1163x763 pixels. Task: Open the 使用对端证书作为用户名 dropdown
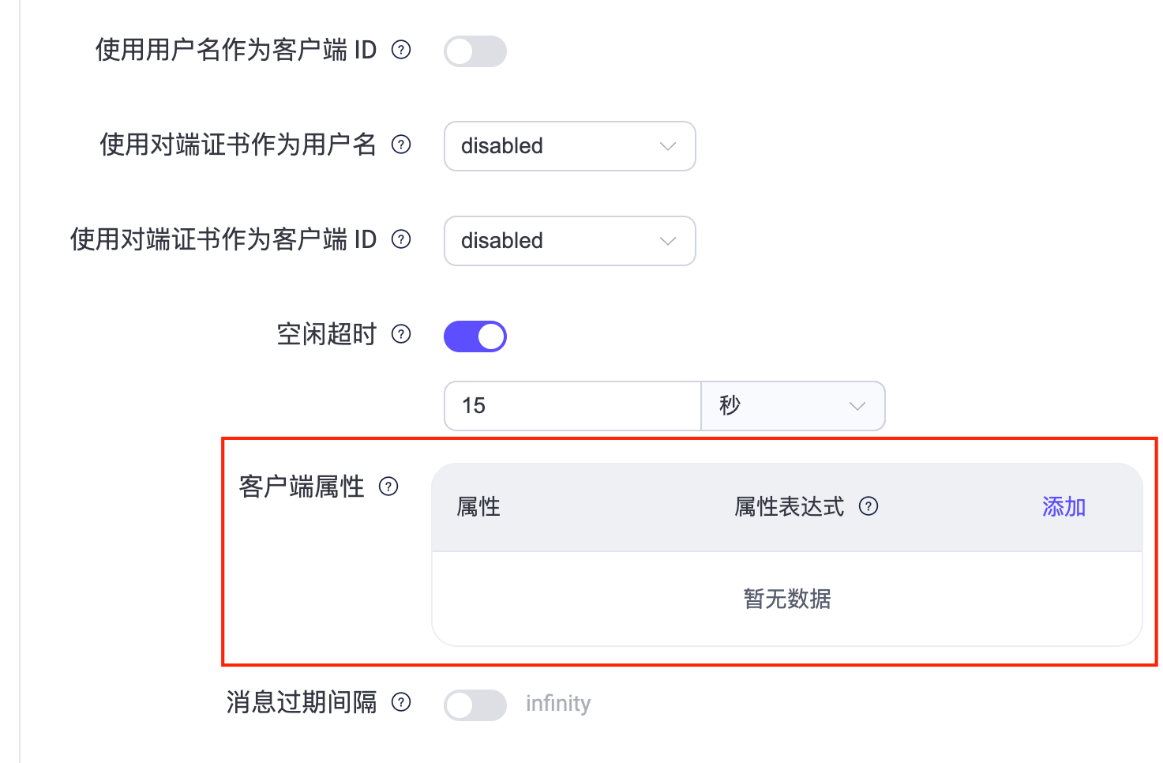[x=569, y=146]
